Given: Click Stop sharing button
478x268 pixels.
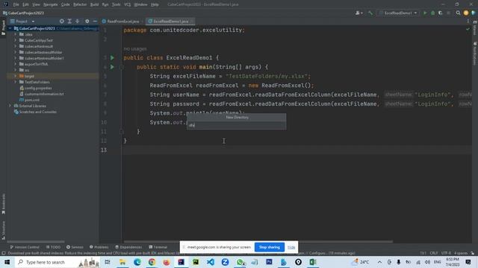Looking at the screenshot, I should (x=270, y=247).
